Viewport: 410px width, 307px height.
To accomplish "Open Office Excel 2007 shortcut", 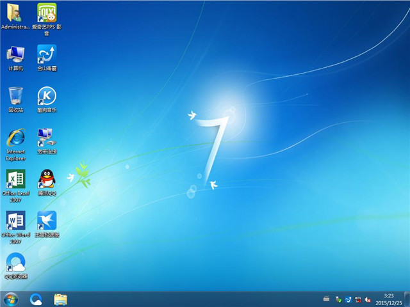I will [x=15, y=186].
